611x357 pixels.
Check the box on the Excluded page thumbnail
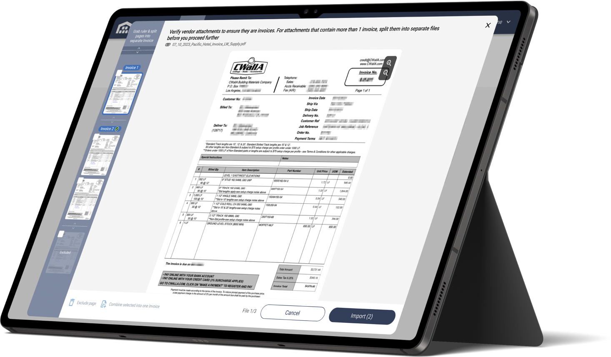pyautogui.click(x=61, y=234)
